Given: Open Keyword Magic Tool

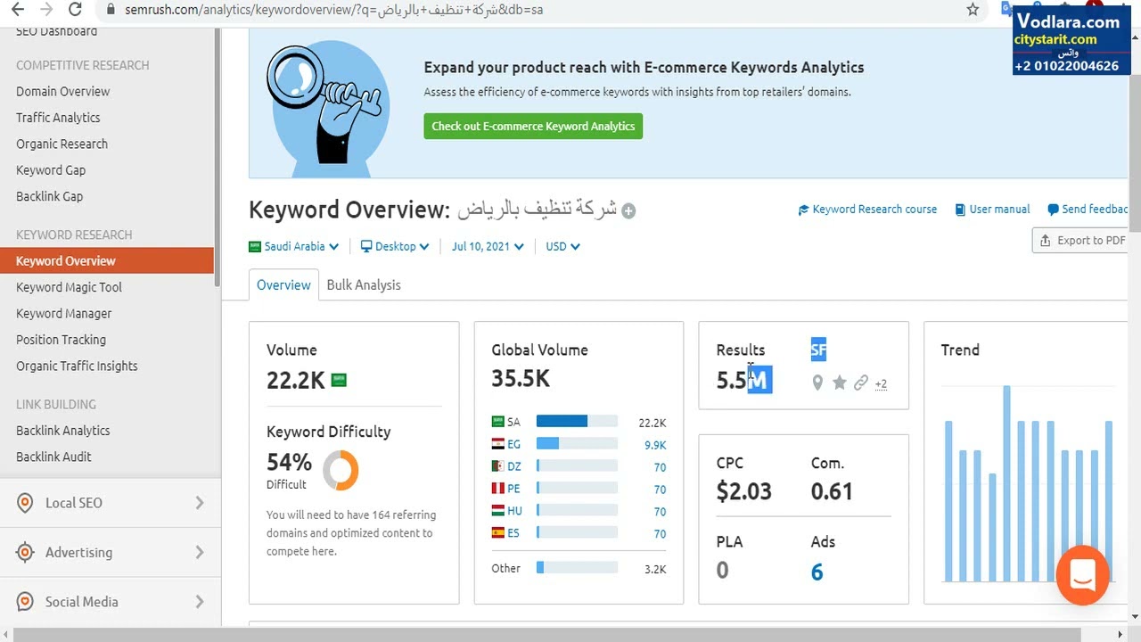Looking at the screenshot, I should pyautogui.click(x=69, y=287).
